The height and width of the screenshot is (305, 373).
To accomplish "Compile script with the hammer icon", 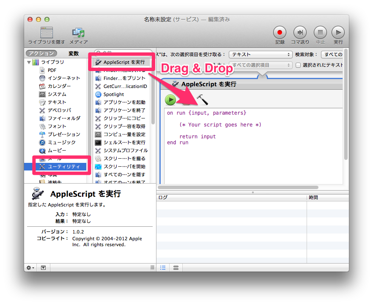I will (203, 100).
